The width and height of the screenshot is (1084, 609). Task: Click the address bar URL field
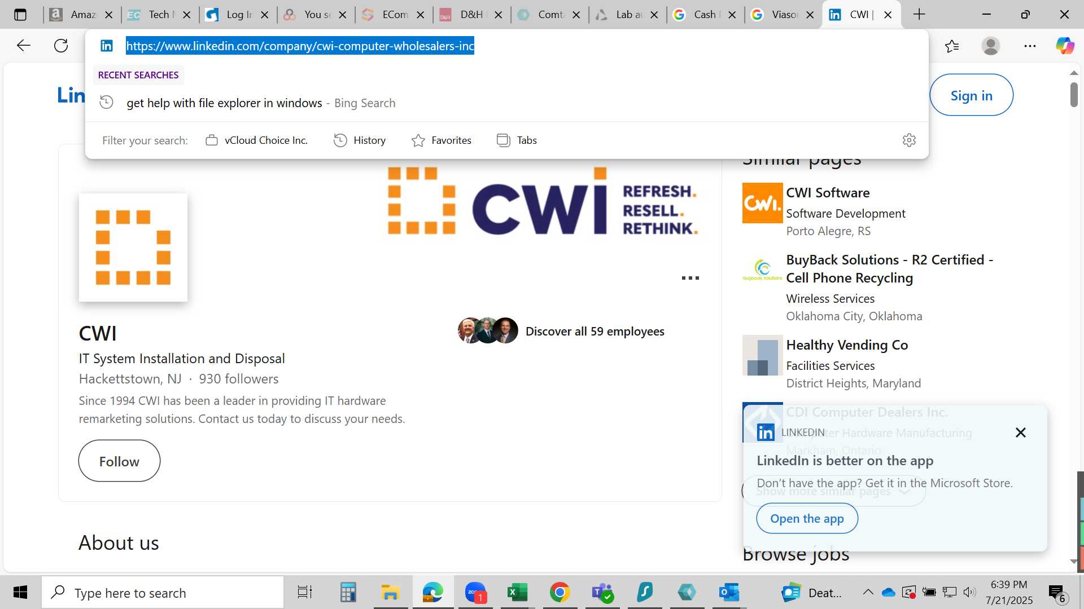(x=508, y=46)
